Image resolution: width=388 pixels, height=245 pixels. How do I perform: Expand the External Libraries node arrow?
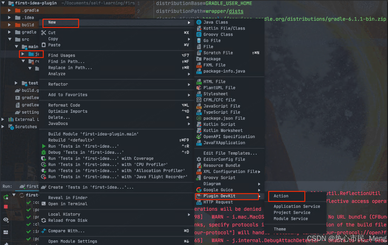coord(3,119)
